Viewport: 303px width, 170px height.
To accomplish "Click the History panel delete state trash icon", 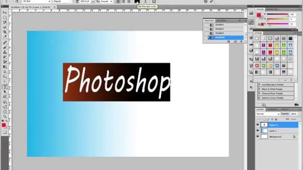I will tap(241, 42).
